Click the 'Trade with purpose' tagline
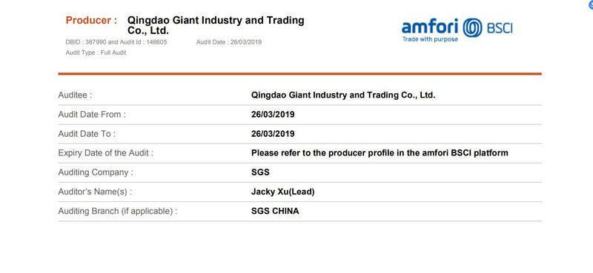 pyautogui.click(x=430, y=39)
